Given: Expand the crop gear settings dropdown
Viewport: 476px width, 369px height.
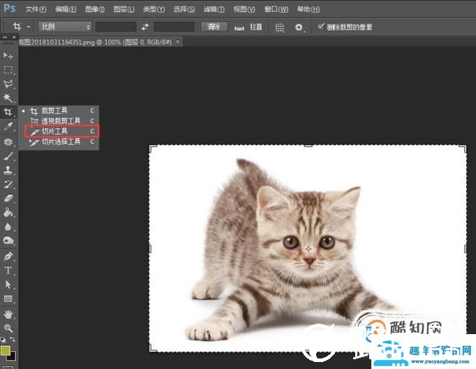Looking at the screenshot, I should pyautogui.click(x=300, y=27).
